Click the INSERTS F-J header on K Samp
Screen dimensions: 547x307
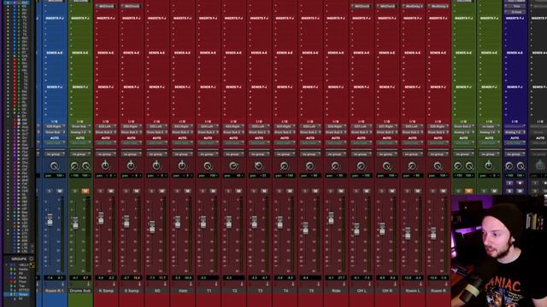pos(106,18)
